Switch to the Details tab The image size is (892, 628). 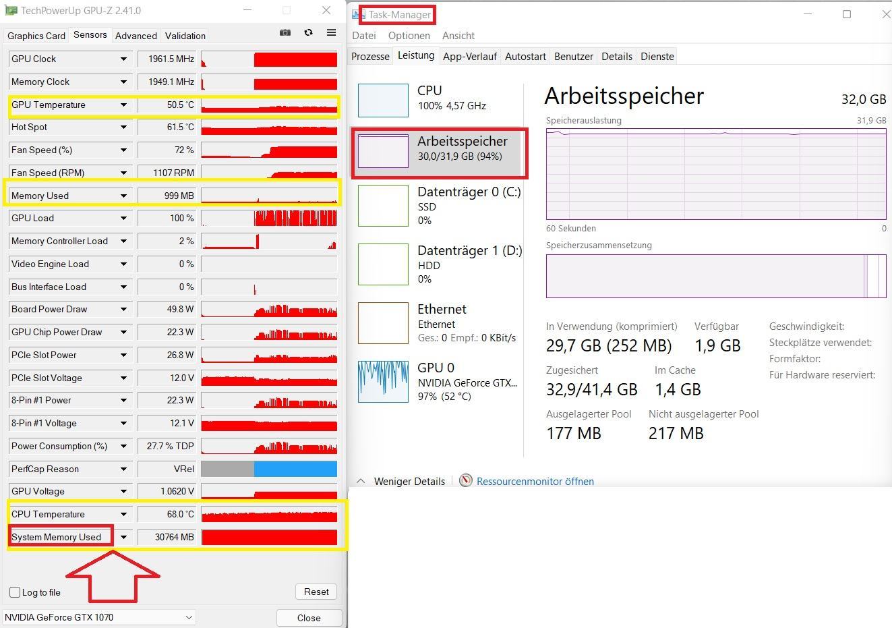coord(617,57)
